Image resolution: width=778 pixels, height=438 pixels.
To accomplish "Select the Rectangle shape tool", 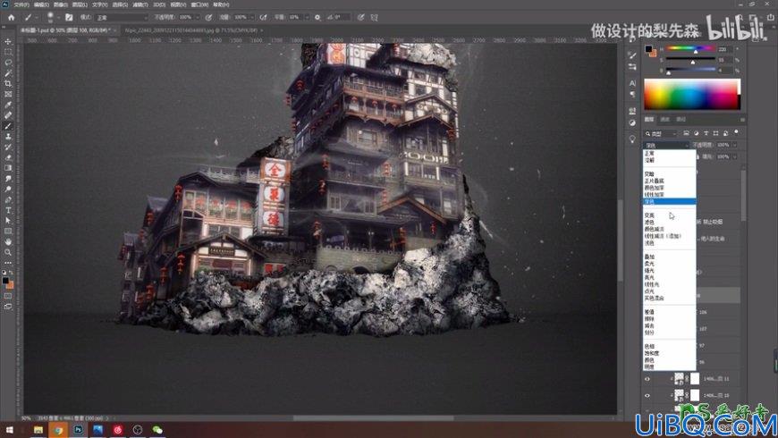I will tap(8, 232).
